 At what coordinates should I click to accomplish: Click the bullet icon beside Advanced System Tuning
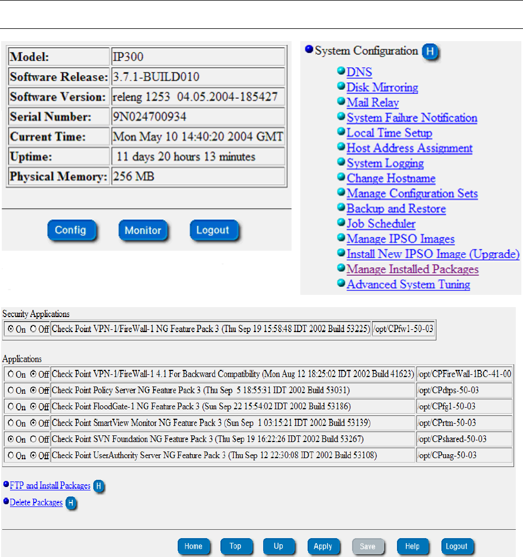[341, 283]
